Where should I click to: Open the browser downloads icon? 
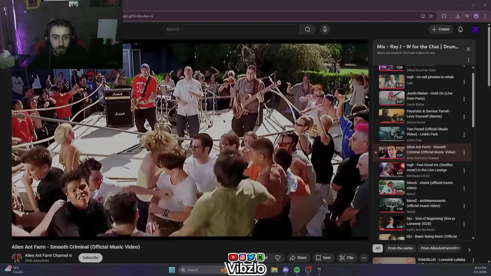click(458, 16)
